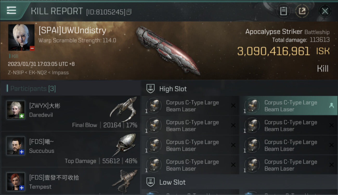338x195 pixels.
Task: Select participant 曦~ portrait
Action: [x=16, y=146]
